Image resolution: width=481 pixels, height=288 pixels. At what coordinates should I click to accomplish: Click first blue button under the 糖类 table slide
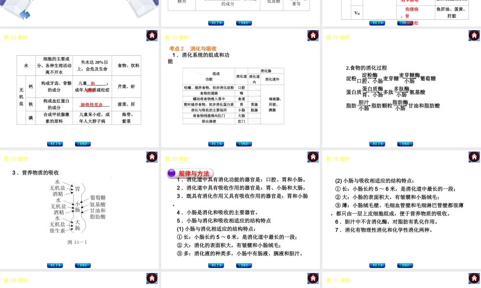click(216, 23)
